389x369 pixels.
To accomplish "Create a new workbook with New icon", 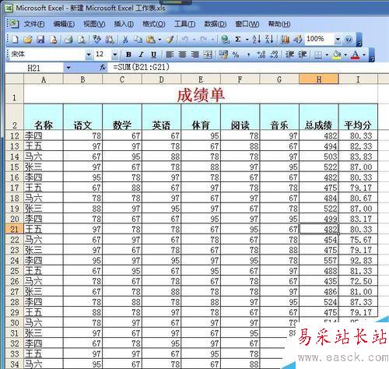I will pos(16,40).
